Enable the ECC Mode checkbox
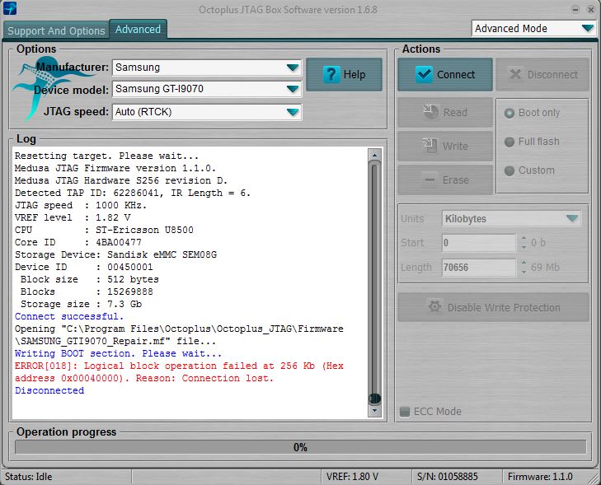The width and height of the screenshot is (601, 485). 405,412
